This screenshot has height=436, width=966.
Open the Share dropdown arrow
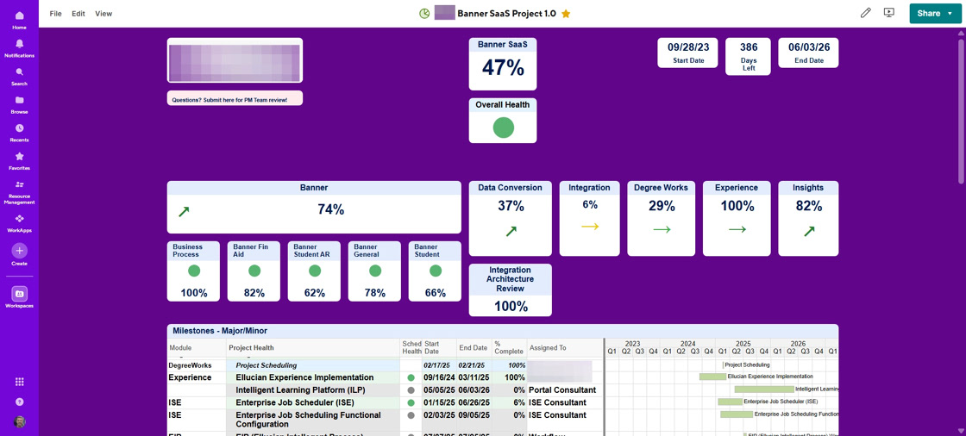[950, 14]
